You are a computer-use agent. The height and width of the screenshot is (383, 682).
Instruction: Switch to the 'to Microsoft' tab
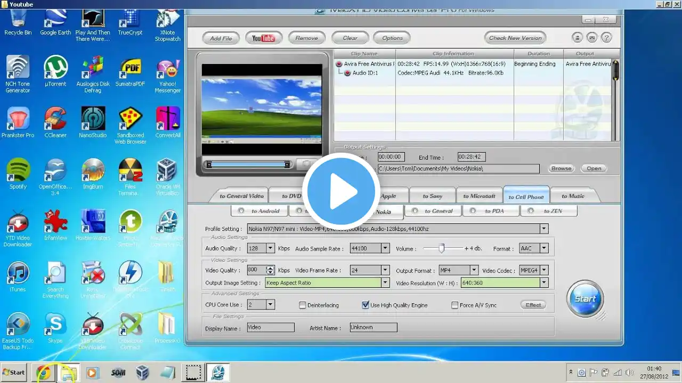[479, 196]
